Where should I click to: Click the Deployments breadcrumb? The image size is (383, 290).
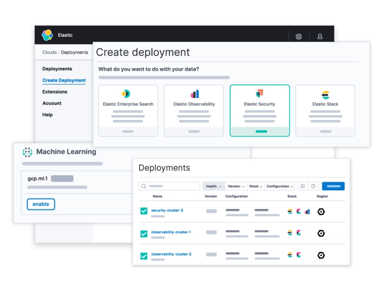pyautogui.click(x=75, y=52)
